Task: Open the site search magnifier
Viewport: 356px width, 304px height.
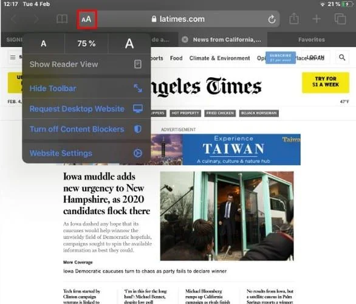Action: coord(342,58)
